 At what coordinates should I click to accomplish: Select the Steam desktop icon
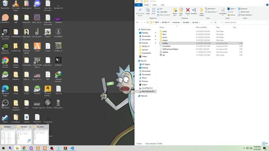[x=5, y=119]
